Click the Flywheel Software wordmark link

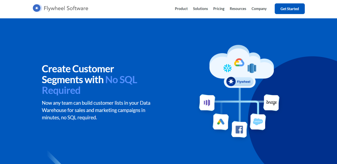click(65, 8)
